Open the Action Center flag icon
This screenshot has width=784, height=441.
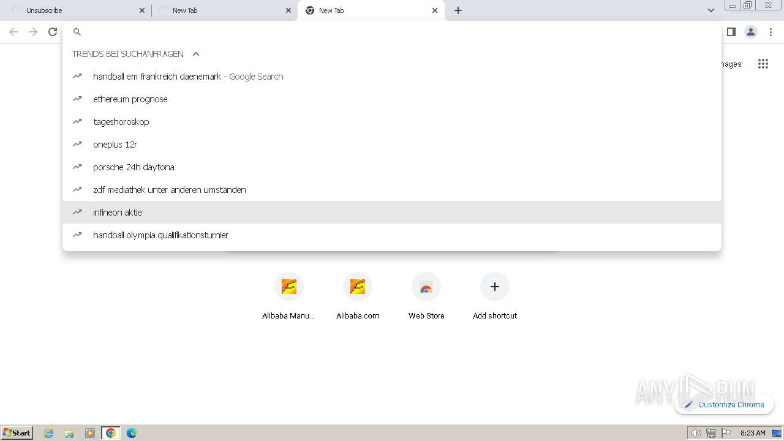[726, 433]
